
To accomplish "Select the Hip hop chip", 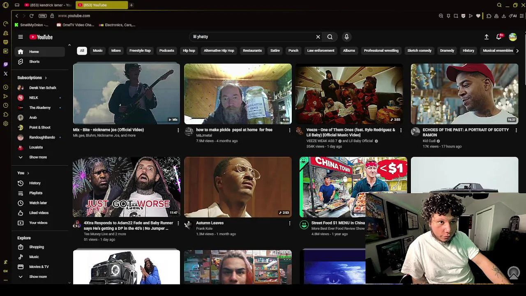I will click(x=189, y=51).
